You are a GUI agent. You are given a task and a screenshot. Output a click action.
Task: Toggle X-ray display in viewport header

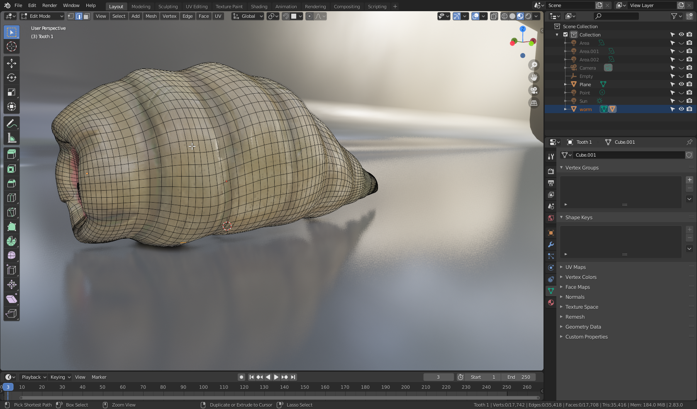[494, 16]
